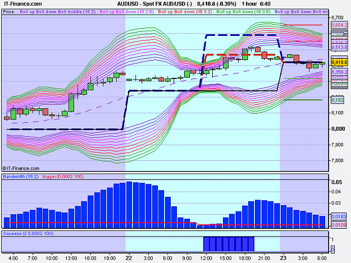Viewport: 351px width, 263px height.
Task: Click the 7,900 price axis label
Action: pos(338,145)
